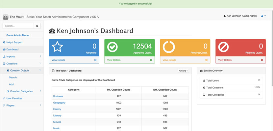Open the Literary category link

tap(57, 115)
